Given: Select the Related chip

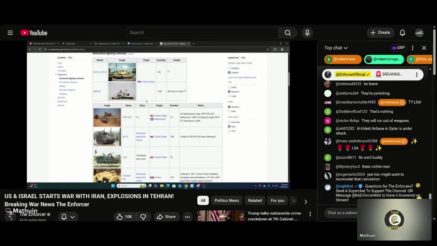Looking at the screenshot, I should tap(255, 201).
